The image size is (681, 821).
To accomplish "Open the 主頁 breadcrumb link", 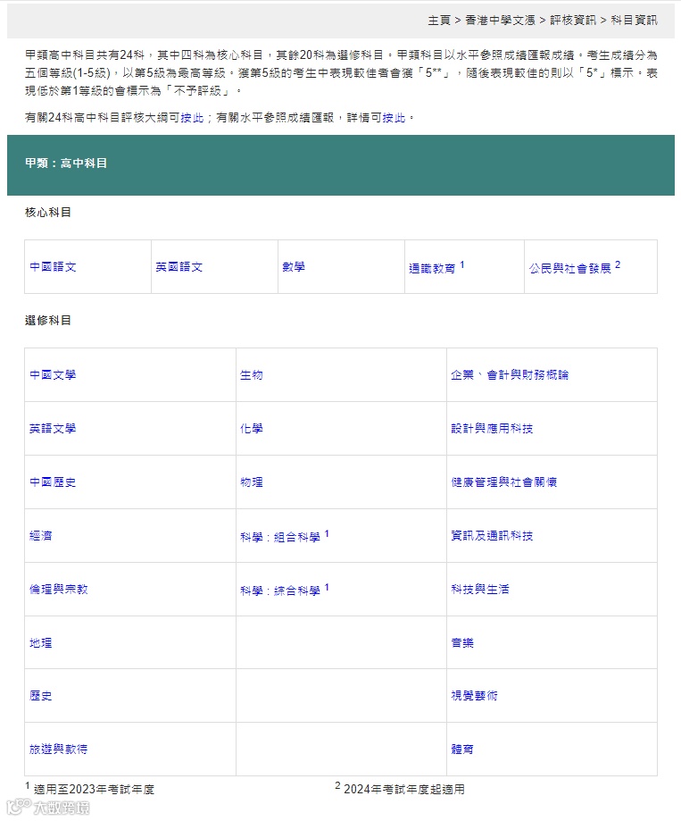I will 439,21.
